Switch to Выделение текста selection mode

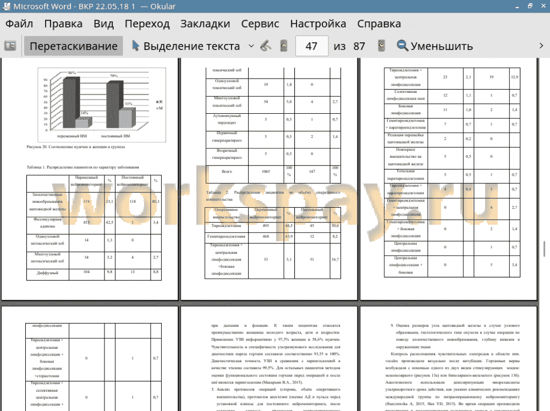tap(186, 46)
